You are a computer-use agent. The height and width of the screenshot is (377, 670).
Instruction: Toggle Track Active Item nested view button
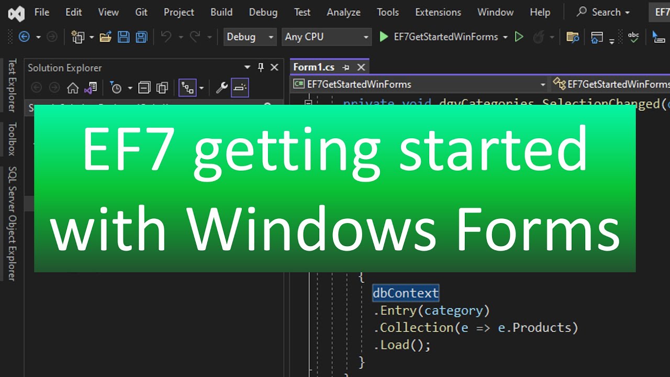187,87
